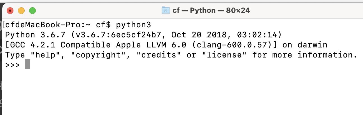Click the window title "cf — Python — 80×24"
Image resolution: width=363 pixels, height=115 pixels.
point(211,11)
